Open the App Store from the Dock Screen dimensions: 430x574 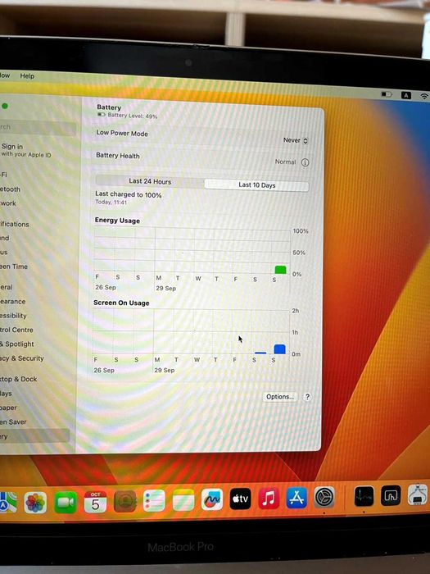click(296, 497)
